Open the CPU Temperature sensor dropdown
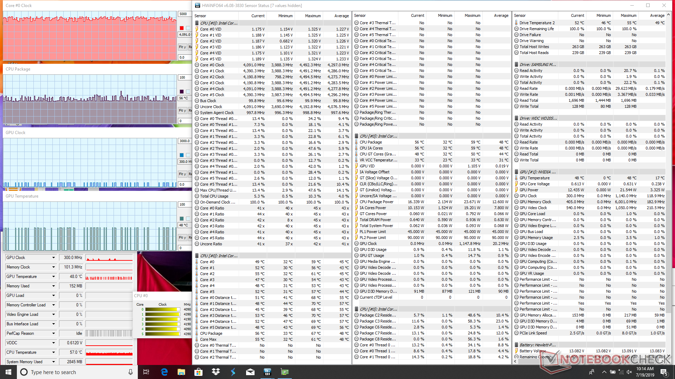The width and height of the screenshot is (675, 379). coord(53,352)
